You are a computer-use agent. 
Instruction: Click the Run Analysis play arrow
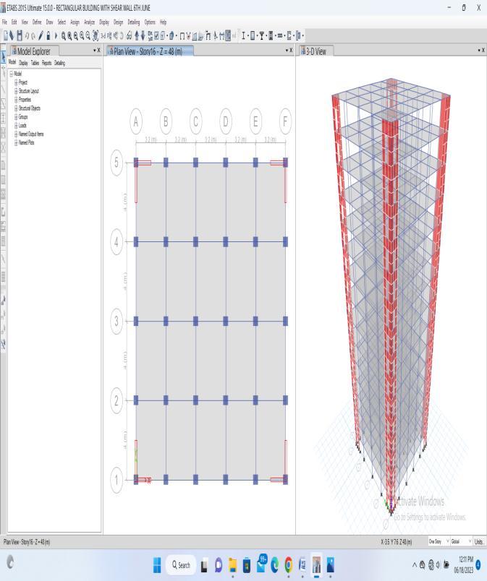[x=56, y=35]
